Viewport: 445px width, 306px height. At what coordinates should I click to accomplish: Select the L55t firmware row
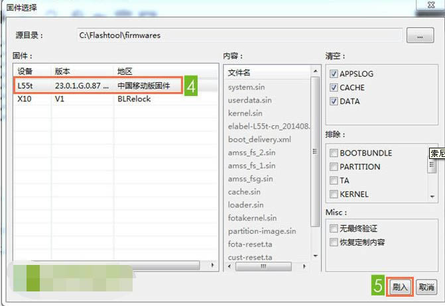tap(99, 86)
